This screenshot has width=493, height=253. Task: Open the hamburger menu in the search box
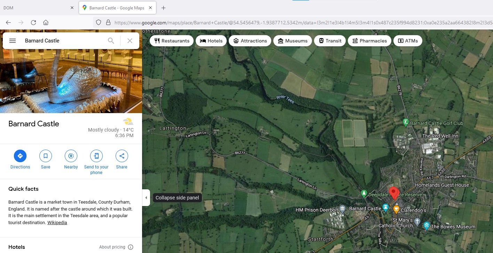tap(13, 41)
